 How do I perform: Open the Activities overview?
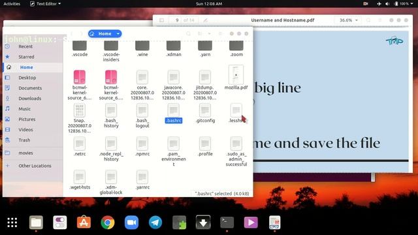(12, 4)
